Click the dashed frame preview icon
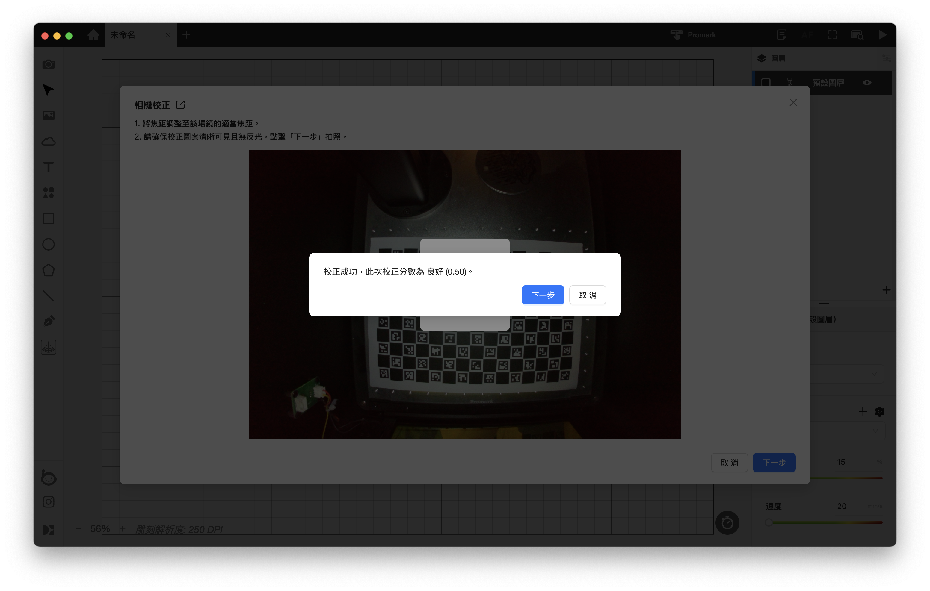 [832, 35]
